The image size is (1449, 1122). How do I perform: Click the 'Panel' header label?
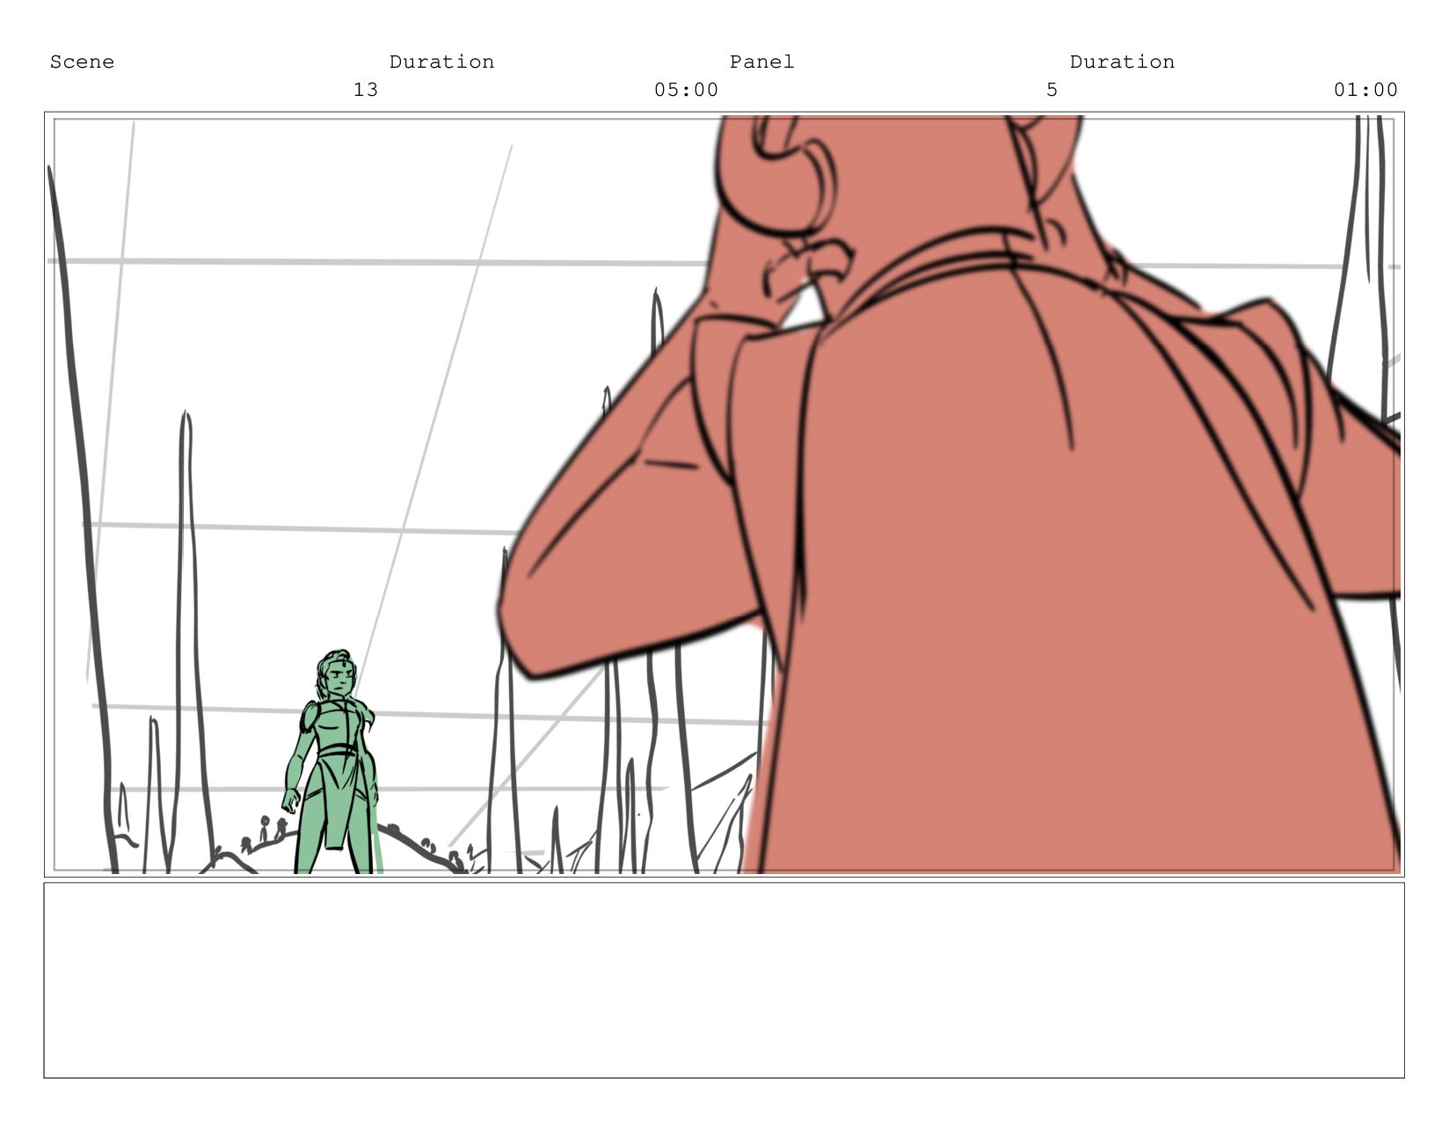pyautogui.click(x=761, y=62)
